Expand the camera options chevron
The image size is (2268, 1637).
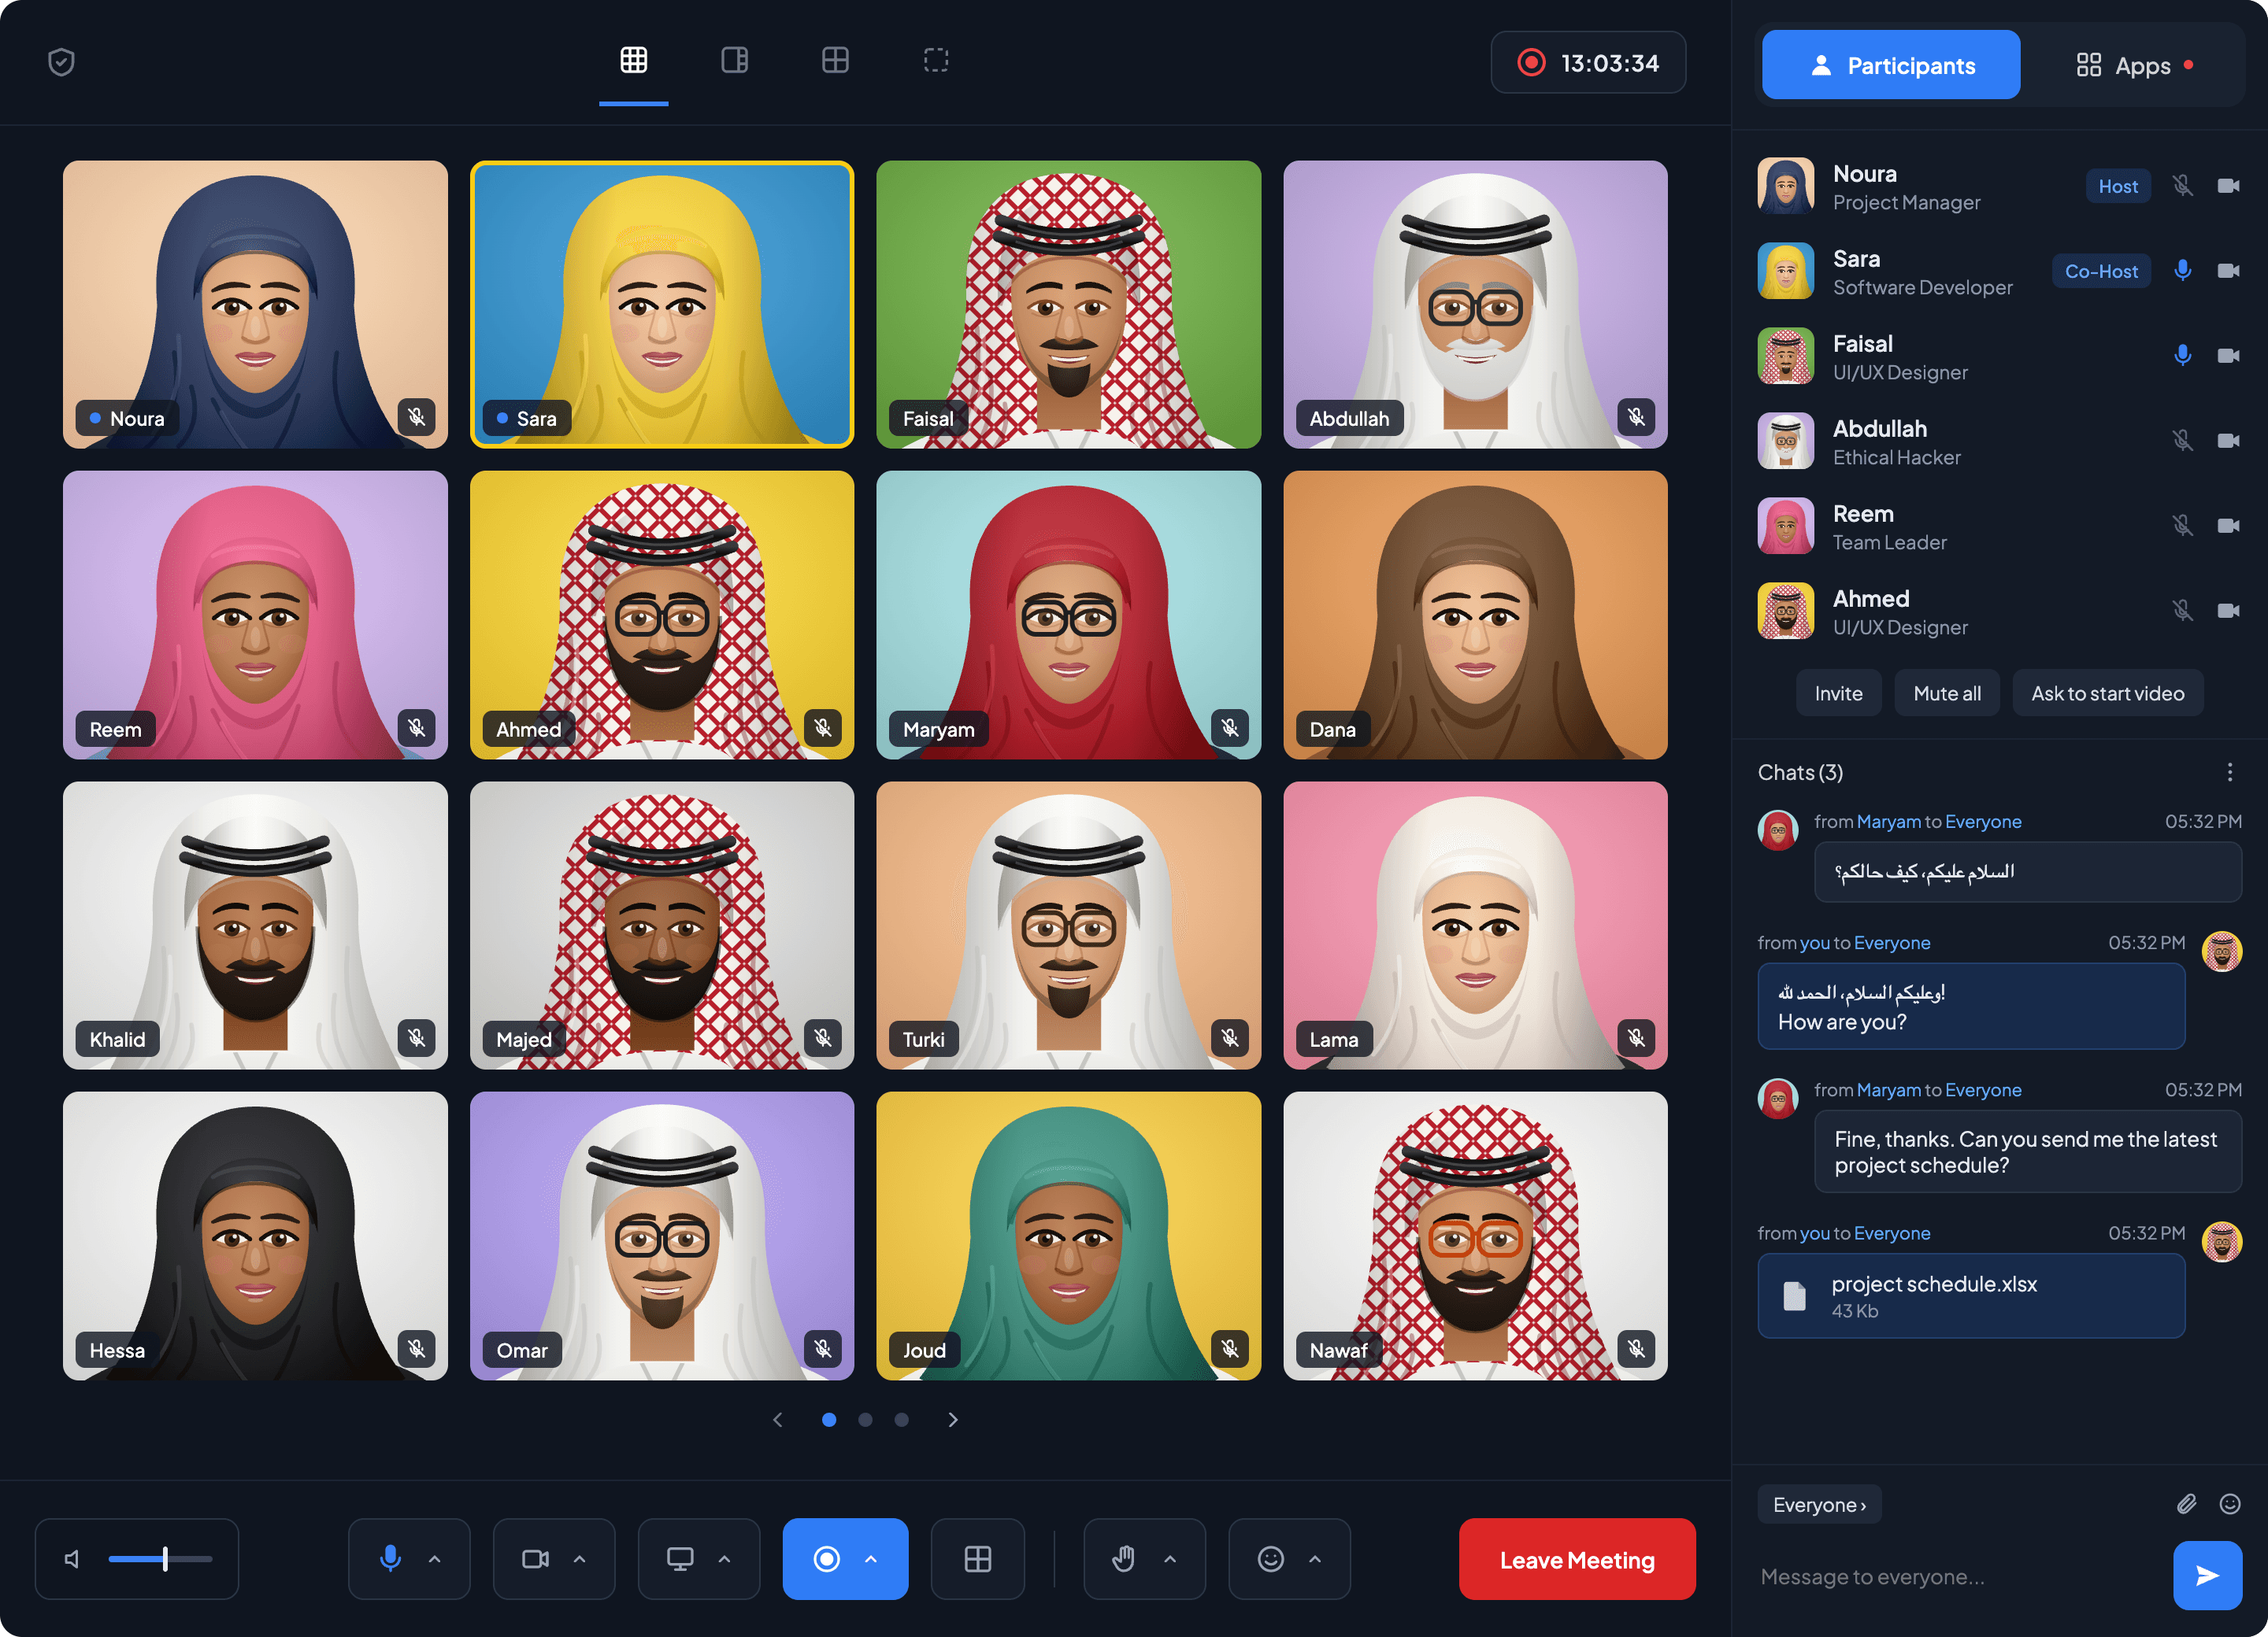pyautogui.click(x=580, y=1559)
